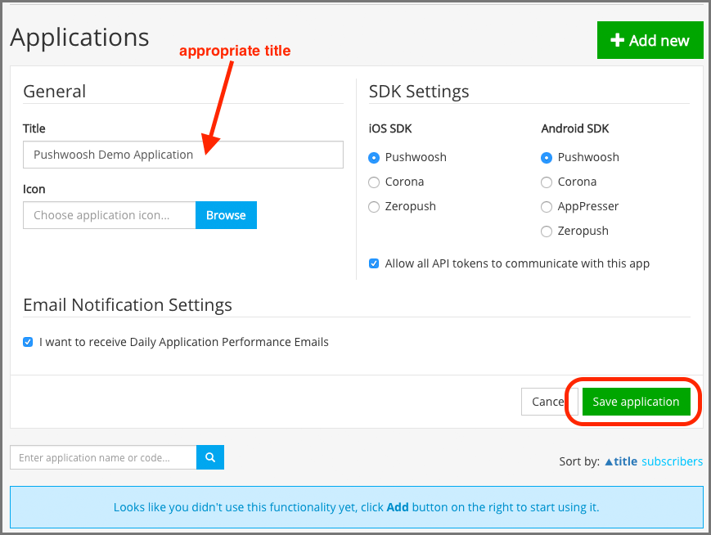Select Pushwoosh under iOS SDK

click(374, 158)
